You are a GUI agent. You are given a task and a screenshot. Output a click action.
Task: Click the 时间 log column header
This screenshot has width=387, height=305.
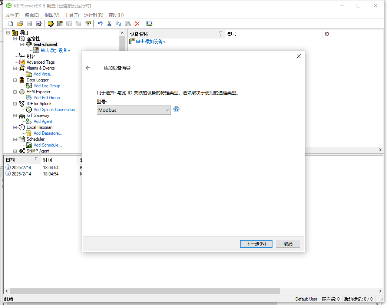[x=59, y=160]
